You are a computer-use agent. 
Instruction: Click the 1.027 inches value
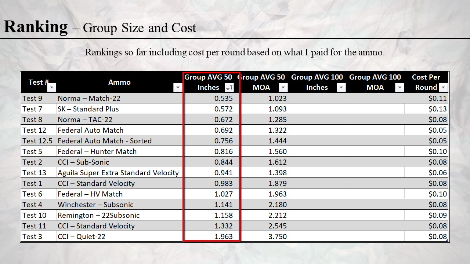(224, 194)
